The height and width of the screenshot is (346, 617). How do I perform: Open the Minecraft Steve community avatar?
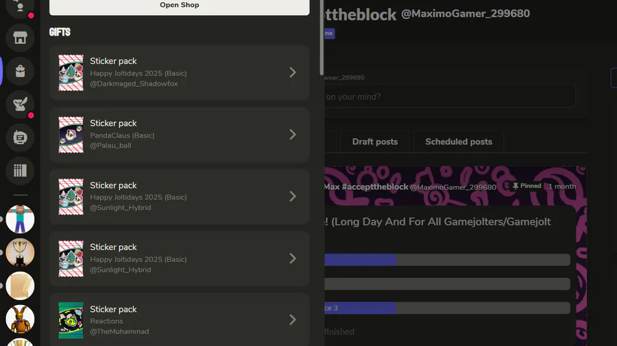tap(20, 219)
